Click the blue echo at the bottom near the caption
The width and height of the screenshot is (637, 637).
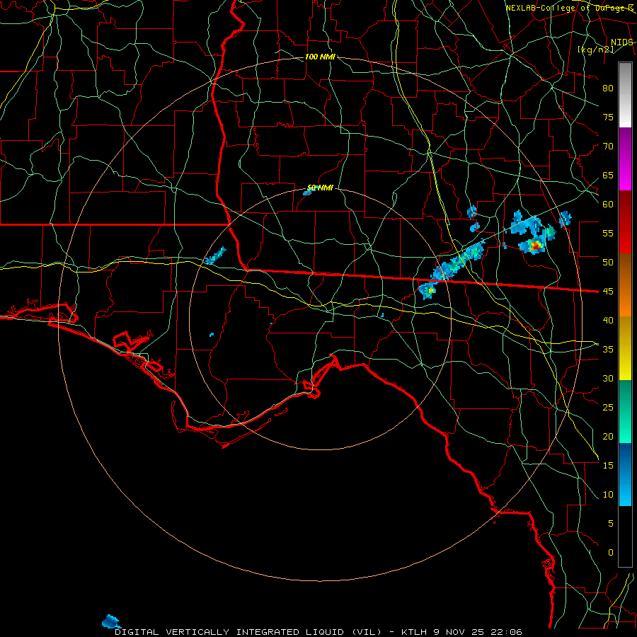(111, 621)
